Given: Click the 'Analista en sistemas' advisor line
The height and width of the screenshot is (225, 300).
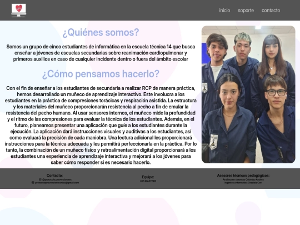Looking at the screenshot, I should pos(243,179).
